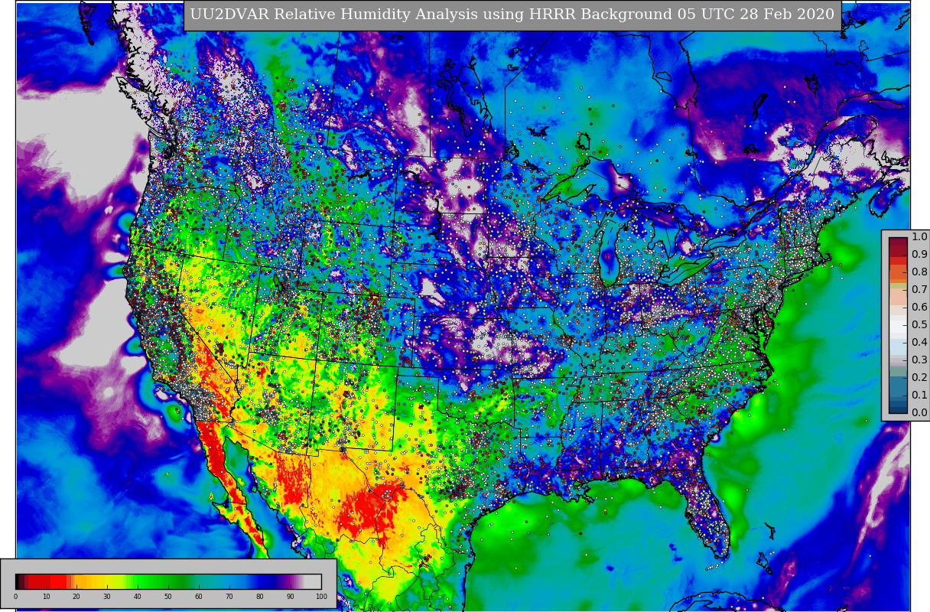Pick the dark red top swatch of vertical colorbar

[x=898, y=243]
